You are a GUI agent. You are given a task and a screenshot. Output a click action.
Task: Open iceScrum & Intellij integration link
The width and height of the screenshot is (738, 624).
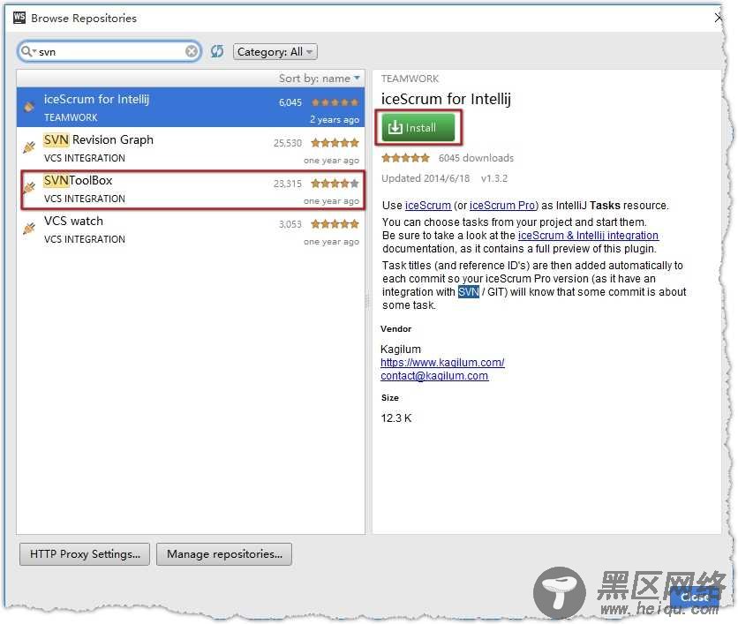pyautogui.click(x=588, y=236)
